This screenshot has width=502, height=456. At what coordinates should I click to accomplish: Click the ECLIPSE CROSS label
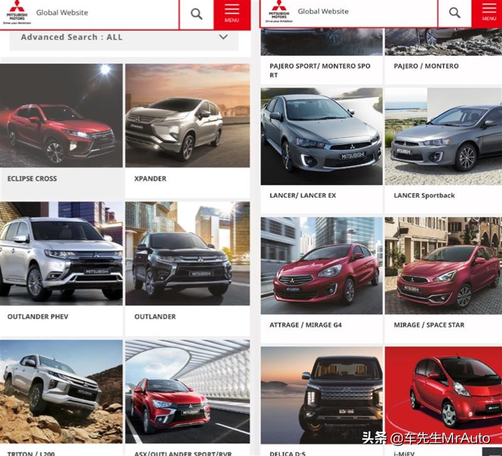click(x=32, y=179)
